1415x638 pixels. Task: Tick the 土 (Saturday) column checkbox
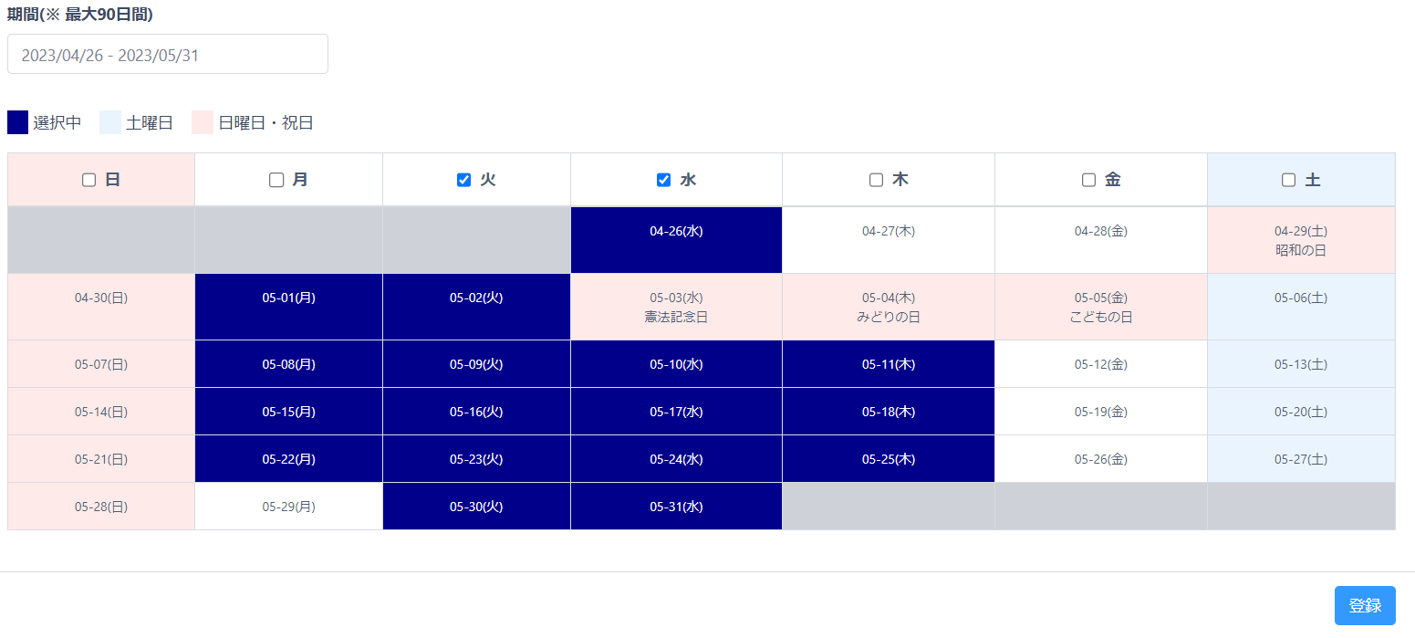(x=1288, y=180)
